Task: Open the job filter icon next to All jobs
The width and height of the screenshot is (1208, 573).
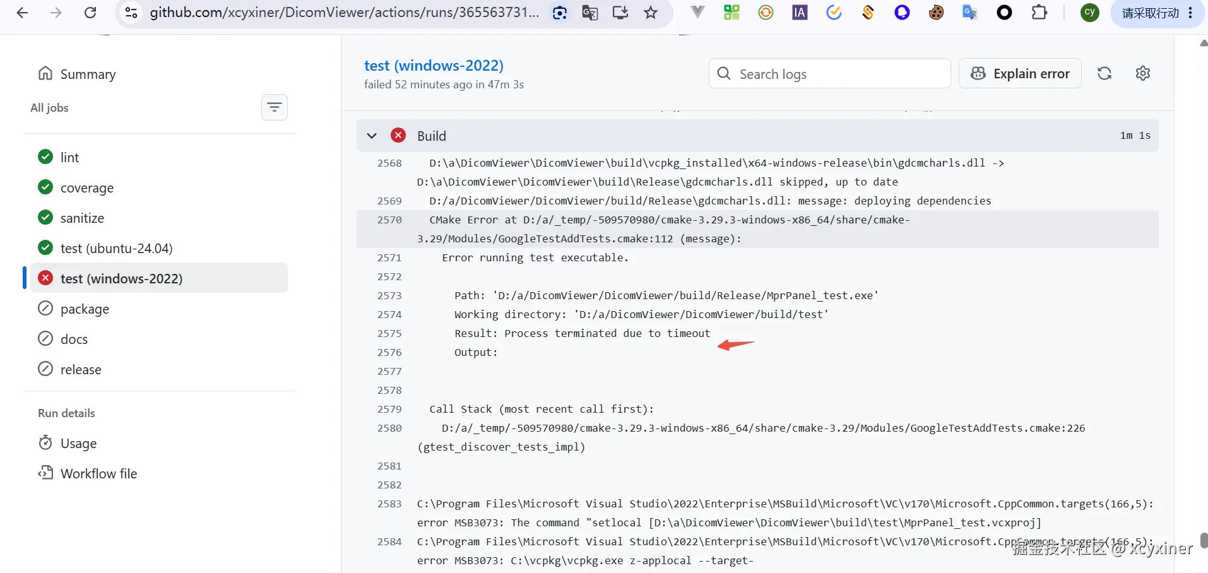Action: [x=275, y=107]
